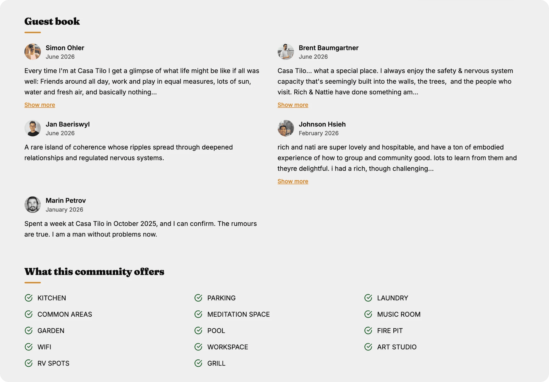Click the check icon next to PARKING

tap(198, 298)
